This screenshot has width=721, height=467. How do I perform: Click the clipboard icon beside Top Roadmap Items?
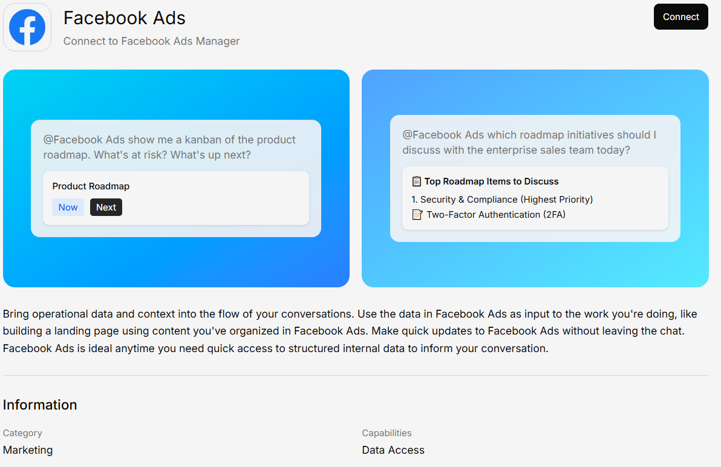coord(416,181)
